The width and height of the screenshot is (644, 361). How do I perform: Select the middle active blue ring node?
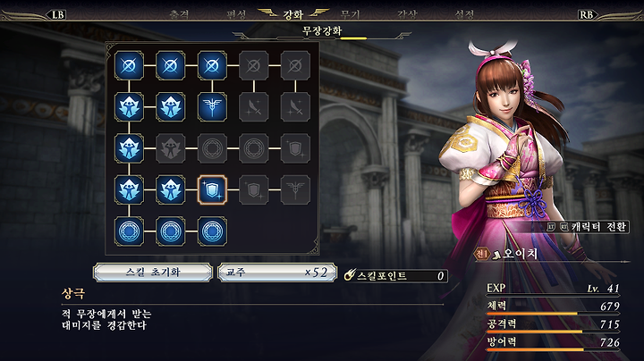pos(171,231)
